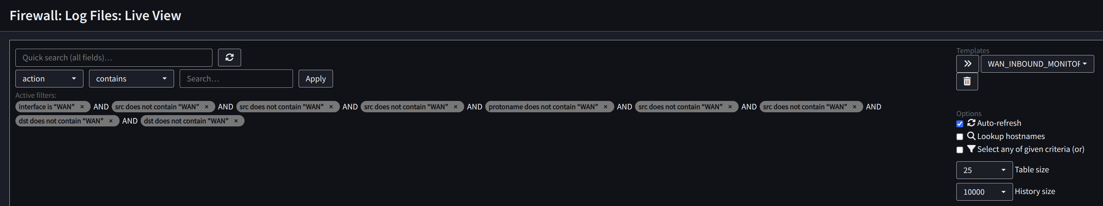Disable the Auto-refresh checkbox
The height and width of the screenshot is (206, 1103).
click(959, 124)
